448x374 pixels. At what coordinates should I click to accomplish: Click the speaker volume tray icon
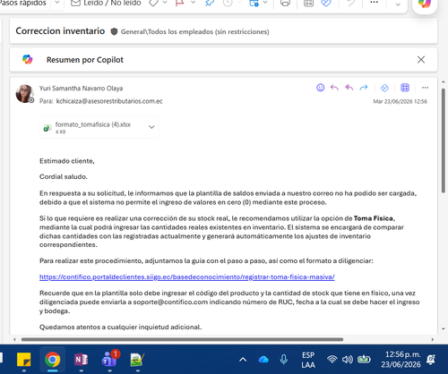[x=348, y=360]
